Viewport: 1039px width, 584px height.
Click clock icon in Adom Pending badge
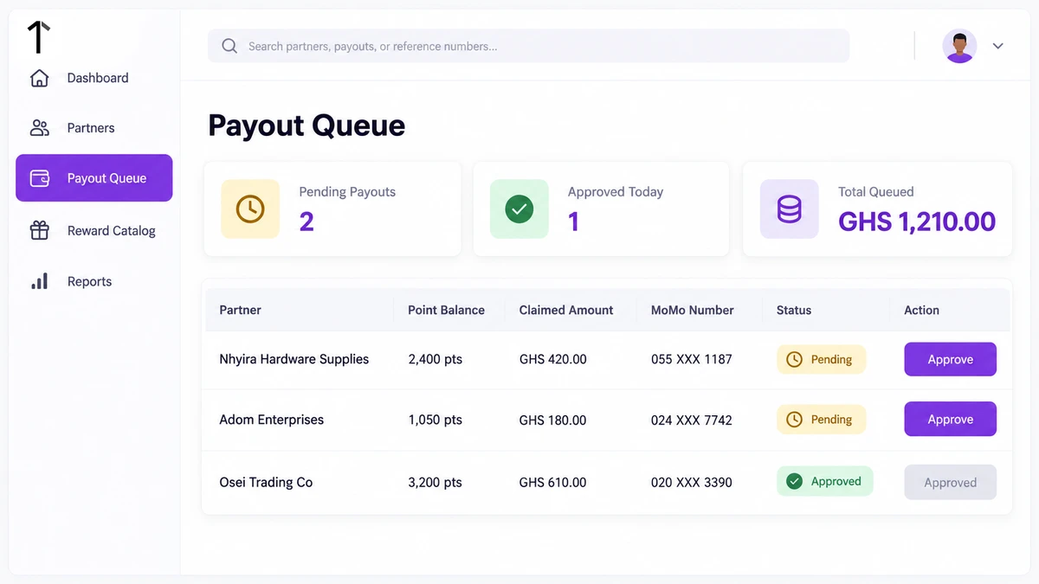(794, 420)
